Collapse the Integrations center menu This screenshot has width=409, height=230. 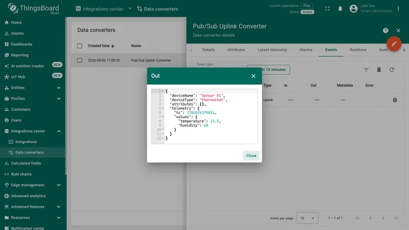click(x=59, y=131)
